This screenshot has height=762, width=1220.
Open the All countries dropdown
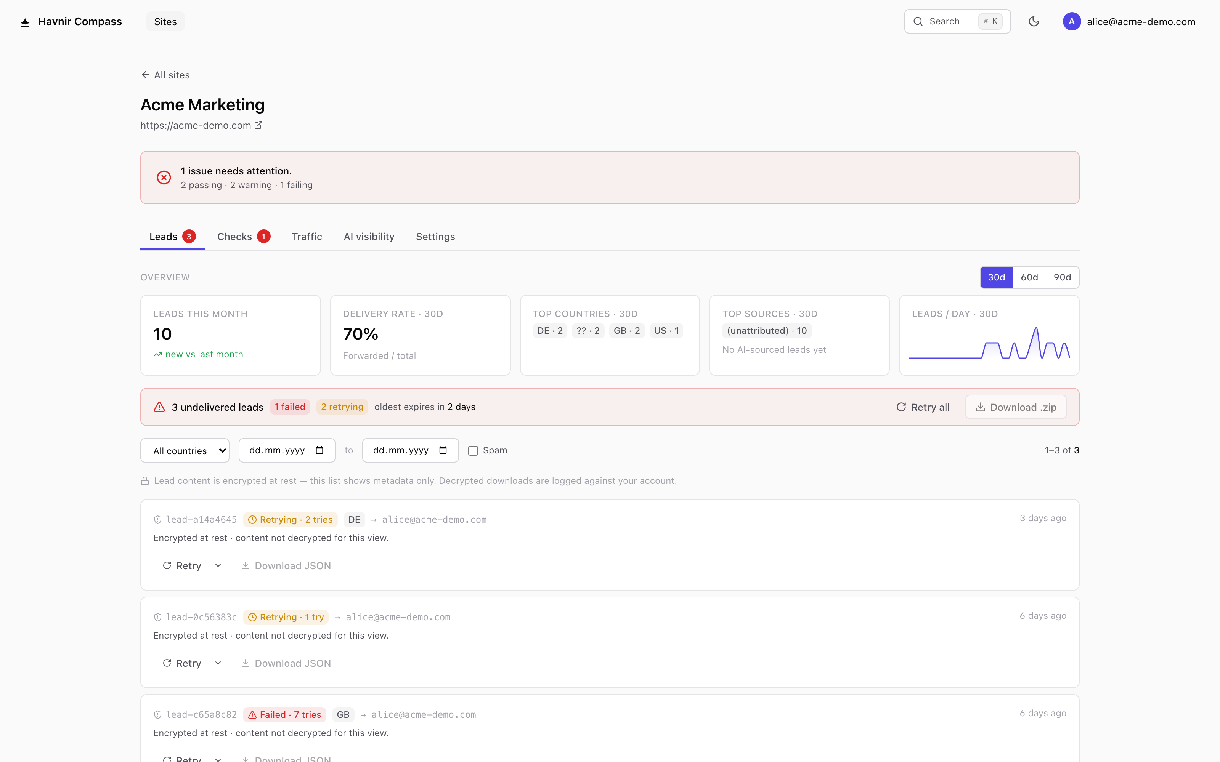[x=185, y=451]
